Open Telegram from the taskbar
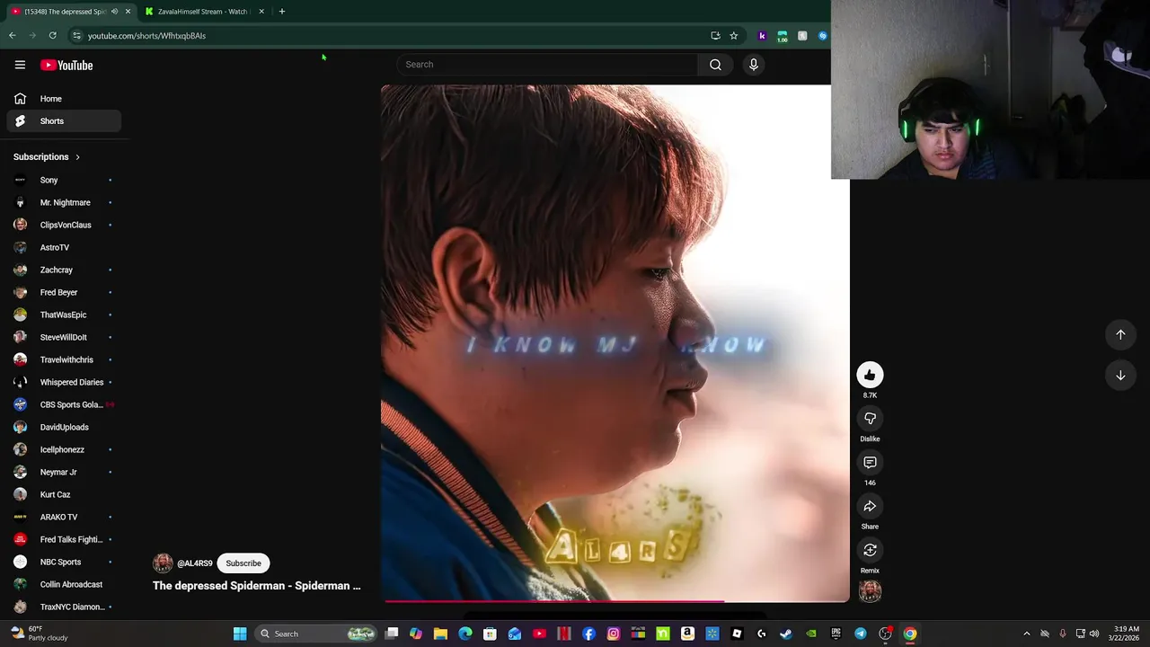Viewport: 1150px width, 647px height. click(861, 634)
